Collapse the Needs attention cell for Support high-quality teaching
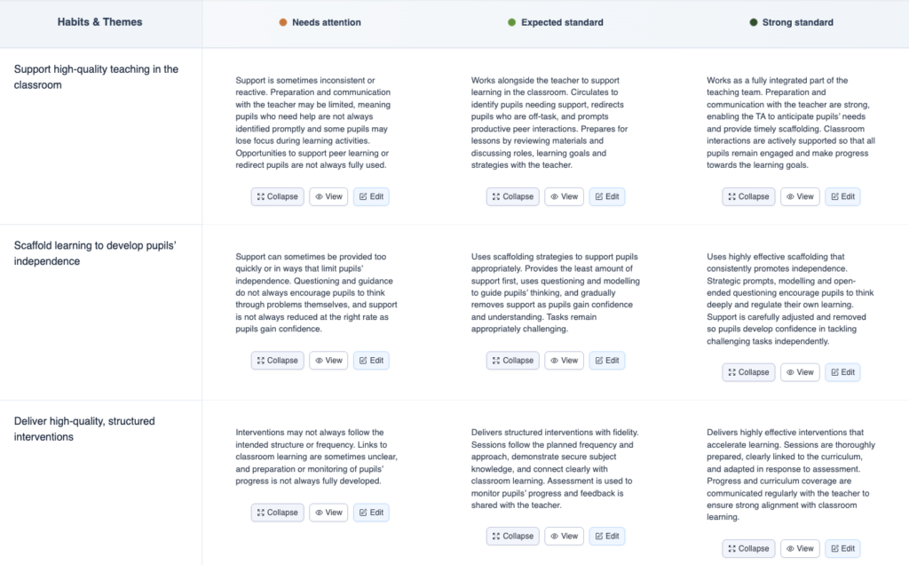Screen dimensions: 909x565 277,197
